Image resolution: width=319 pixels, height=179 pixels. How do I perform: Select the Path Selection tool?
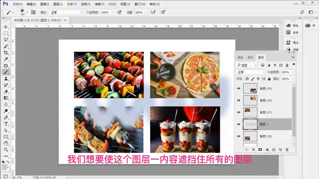[x=6, y=130]
